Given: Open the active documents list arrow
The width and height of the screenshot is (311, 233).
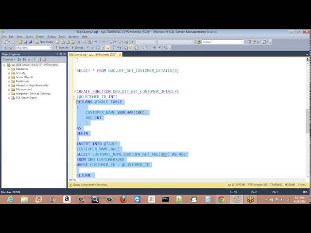Looking at the screenshot, I should tap(307, 54).
